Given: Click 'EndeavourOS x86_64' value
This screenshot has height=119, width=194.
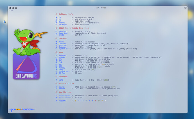Looking at the screenshot, I should point(84,18).
